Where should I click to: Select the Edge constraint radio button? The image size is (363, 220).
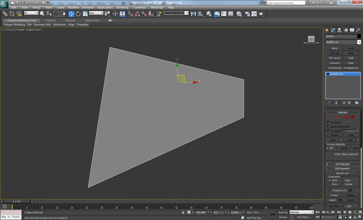(343, 180)
